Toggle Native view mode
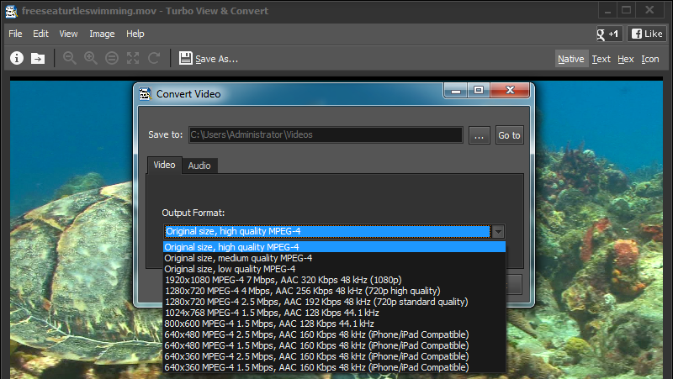Image resolution: width=673 pixels, height=379 pixels. (x=570, y=59)
